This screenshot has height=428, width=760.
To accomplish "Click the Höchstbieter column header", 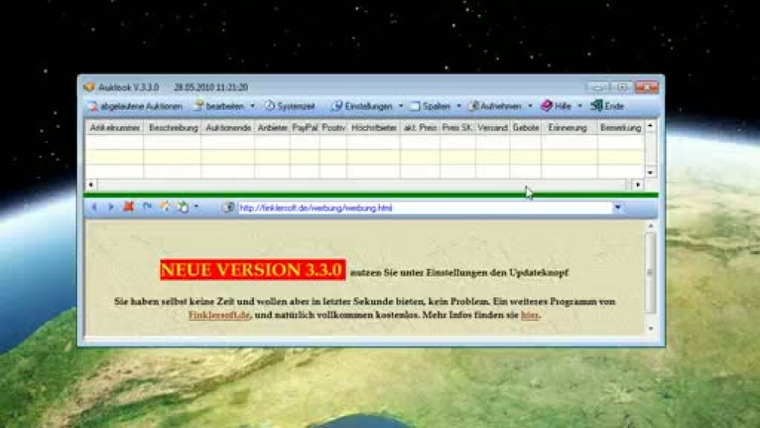I will click(373, 128).
